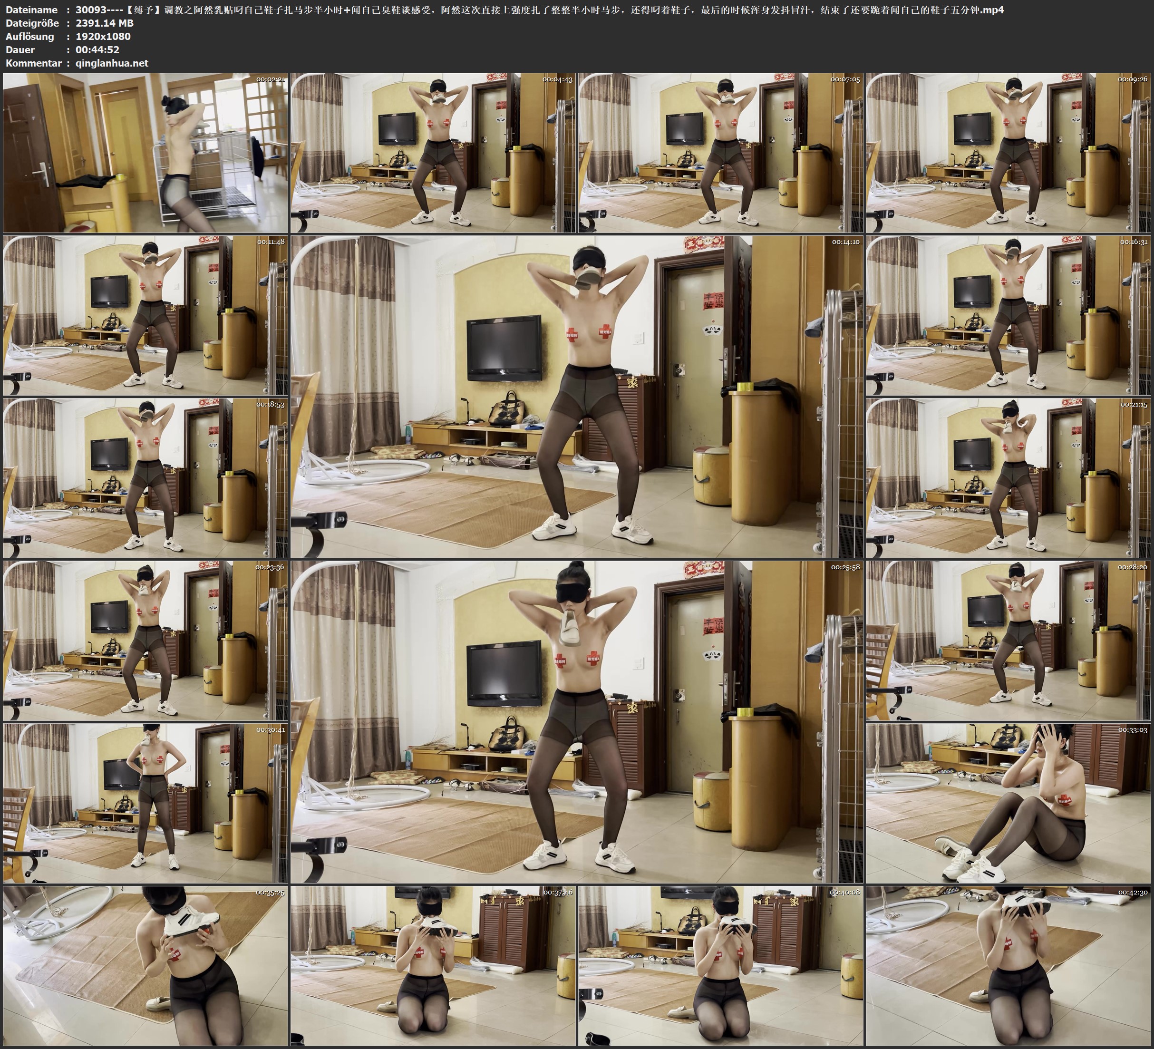1154x1049 pixels.
Task: Select the thumbnail labeled 00:11:48
Action: point(145,315)
